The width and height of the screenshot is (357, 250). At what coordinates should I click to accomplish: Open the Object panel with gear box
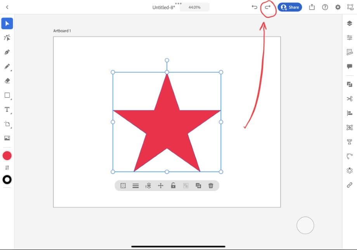(x=350, y=127)
